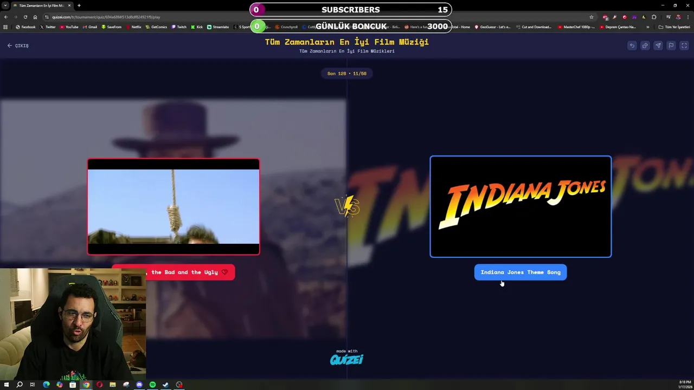Bookmark this page with star icon
Viewport: 694px width, 390px height.
(592, 17)
